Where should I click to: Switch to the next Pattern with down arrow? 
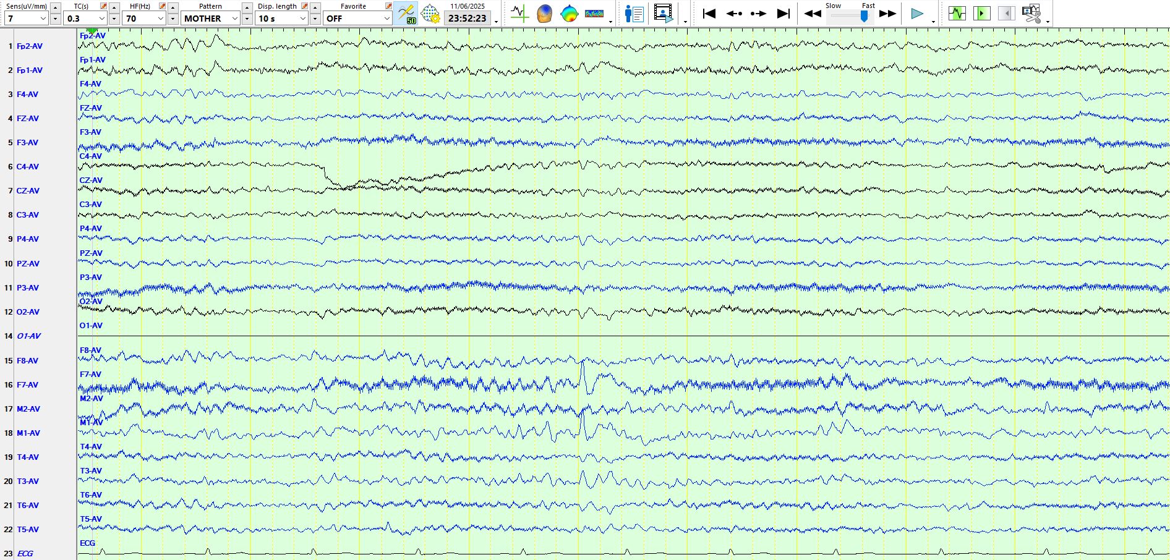pos(247,19)
